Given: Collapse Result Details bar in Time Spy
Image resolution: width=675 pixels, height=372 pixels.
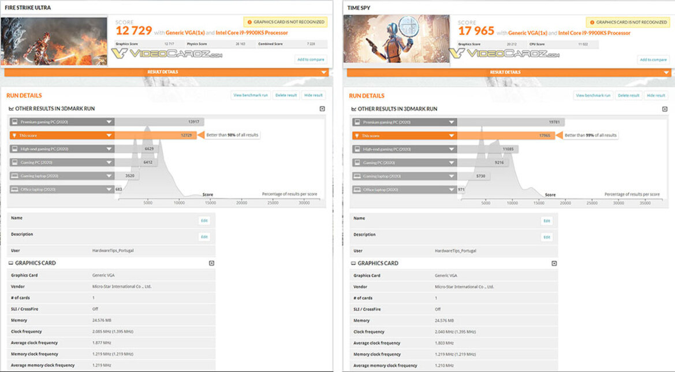Looking at the screenshot, I should (509, 73).
